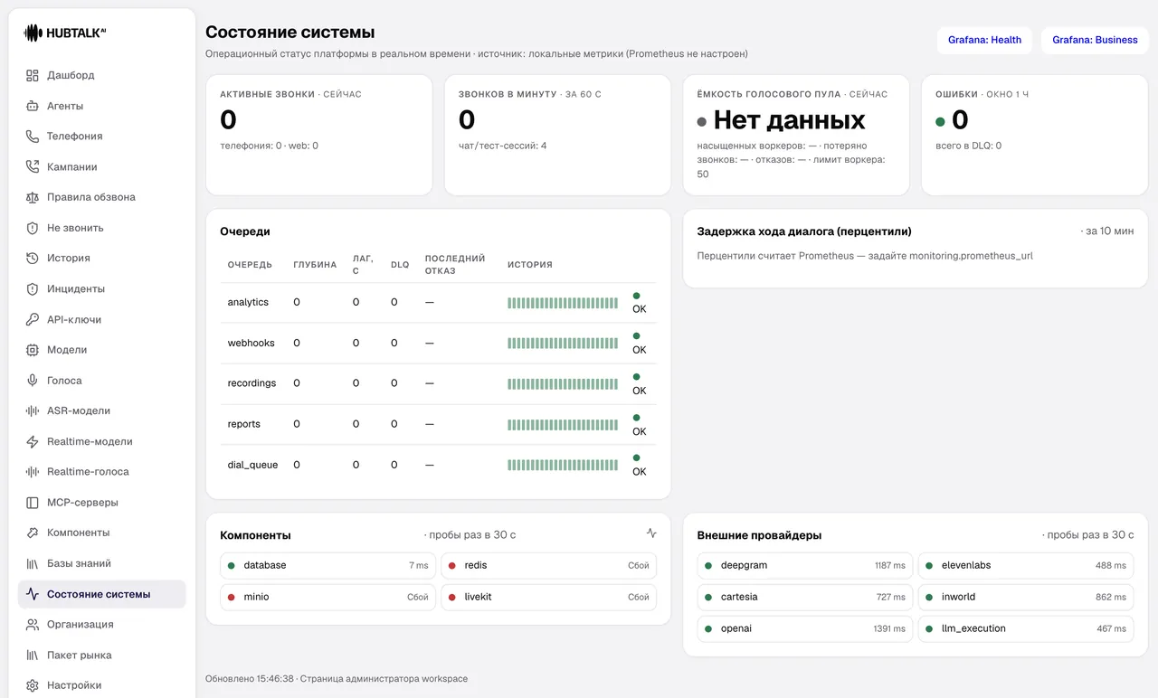Click the Realtime-модели lightning icon

pyautogui.click(x=33, y=441)
